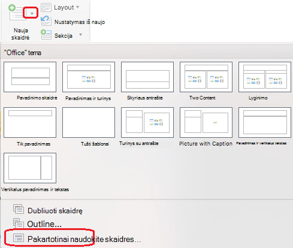Click the Sekcija text label
The height and width of the screenshot is (248, 293).
pos(64,36)
